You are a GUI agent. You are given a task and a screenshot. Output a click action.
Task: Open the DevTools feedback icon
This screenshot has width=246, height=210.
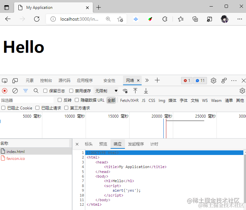coord(224,81)
